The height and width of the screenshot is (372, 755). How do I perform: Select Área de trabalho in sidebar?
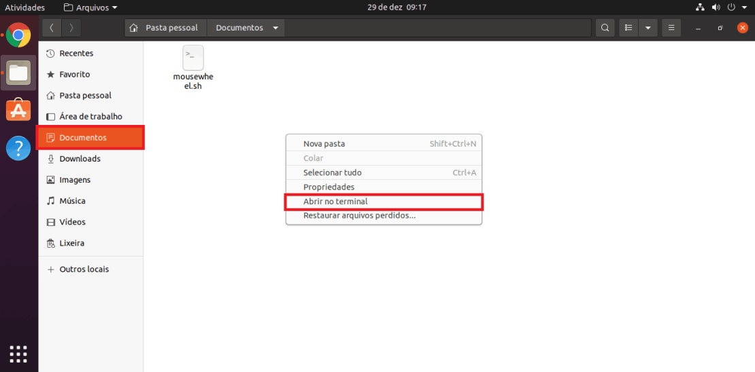tap(91, 117)
